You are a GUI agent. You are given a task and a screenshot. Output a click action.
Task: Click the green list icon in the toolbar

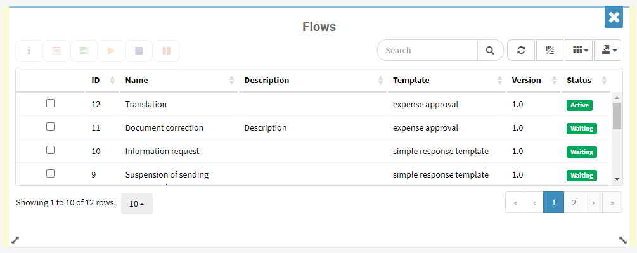click(x=84, y=51)
